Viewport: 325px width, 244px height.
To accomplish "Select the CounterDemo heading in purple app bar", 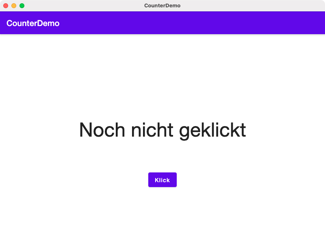I will (x=33, y=23).
